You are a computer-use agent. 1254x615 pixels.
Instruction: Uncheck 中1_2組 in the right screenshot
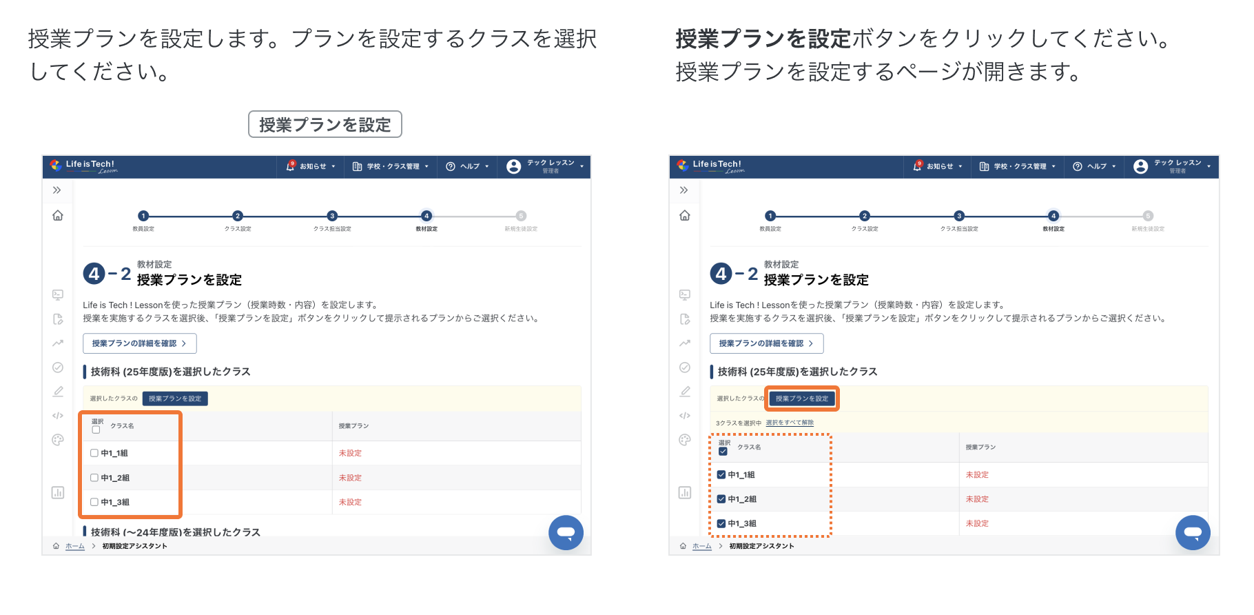click(721, 499)
